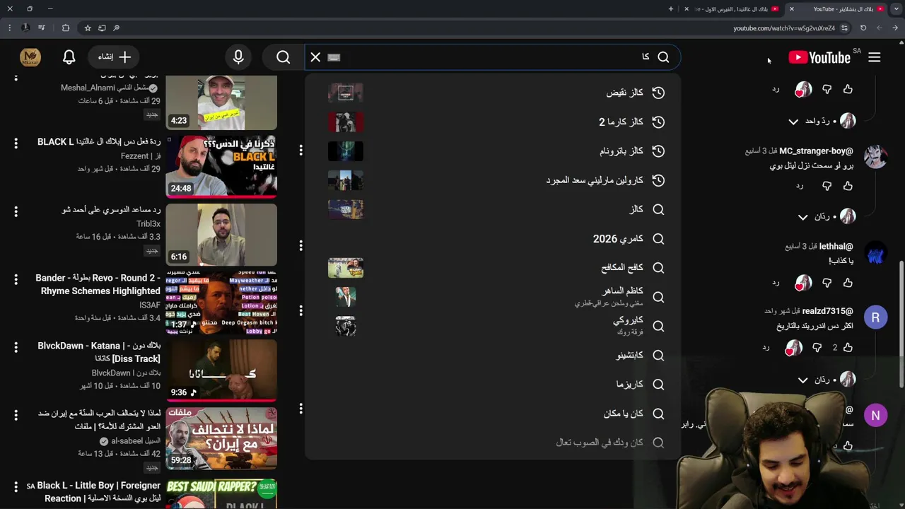This screenshot has width=905, height=509.
Task: Like the lethhal comment
Action: tap(848, 283)
